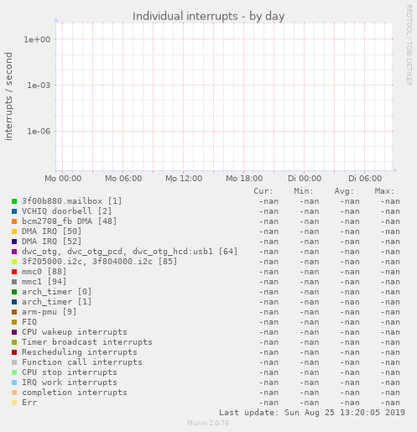Click the 'Timer broadcast interrupts' label
Viewport: 417px width, 432px height.
tap(87, 342)
